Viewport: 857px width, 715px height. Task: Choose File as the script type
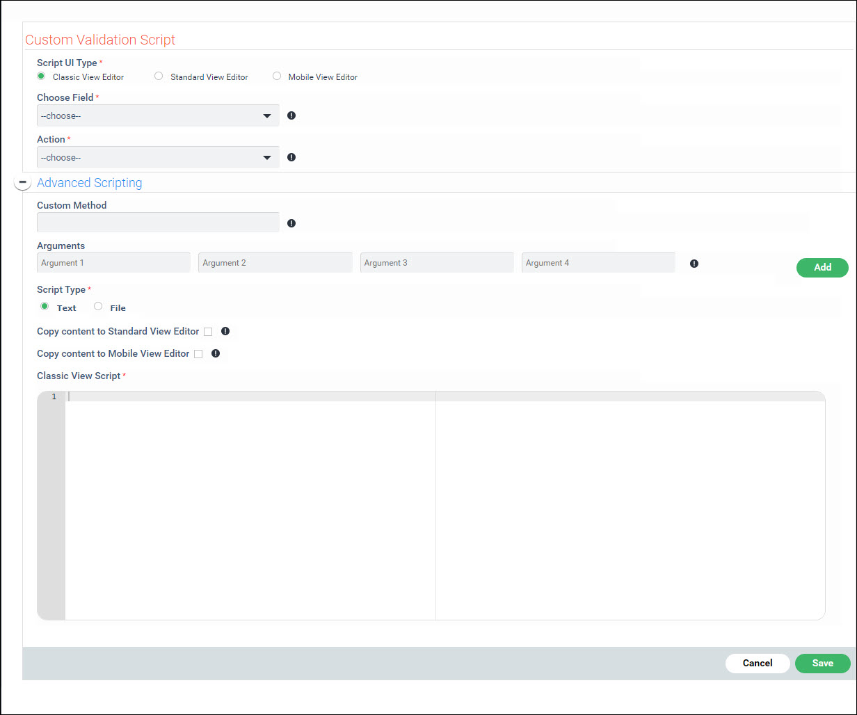[98, 307]
